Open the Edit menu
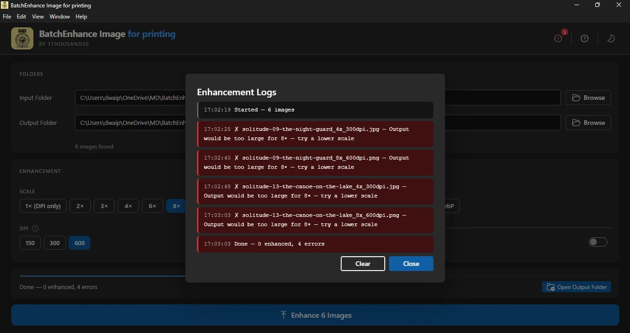This screenshot has width=630, height=333. [x=21, y=17]
